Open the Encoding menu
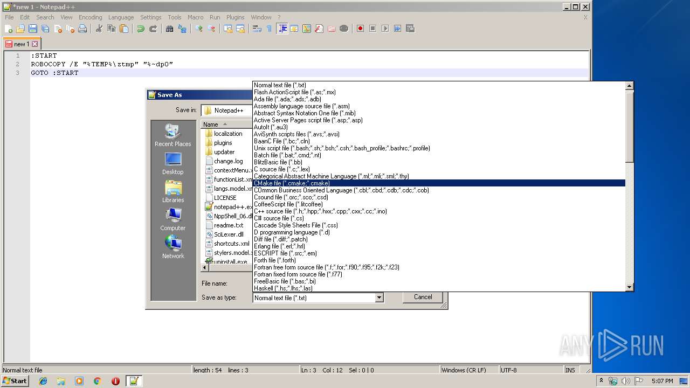690x388 pixels. click(90, 17)
